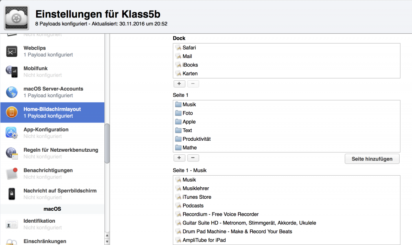Select the Foto folder row
The width and height of the screenshot is (412, 245).
click(x=287, y=113)
